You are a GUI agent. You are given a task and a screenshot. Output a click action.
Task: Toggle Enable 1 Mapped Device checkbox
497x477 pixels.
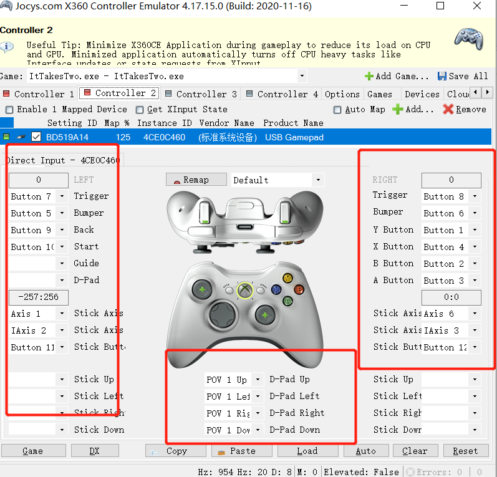point(9,110)
